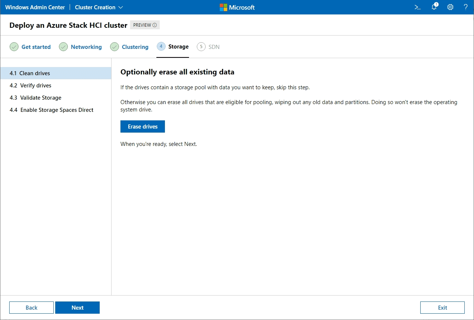Open the settings gear
Screen dimensions: 474x320
(x=450, y=7)
